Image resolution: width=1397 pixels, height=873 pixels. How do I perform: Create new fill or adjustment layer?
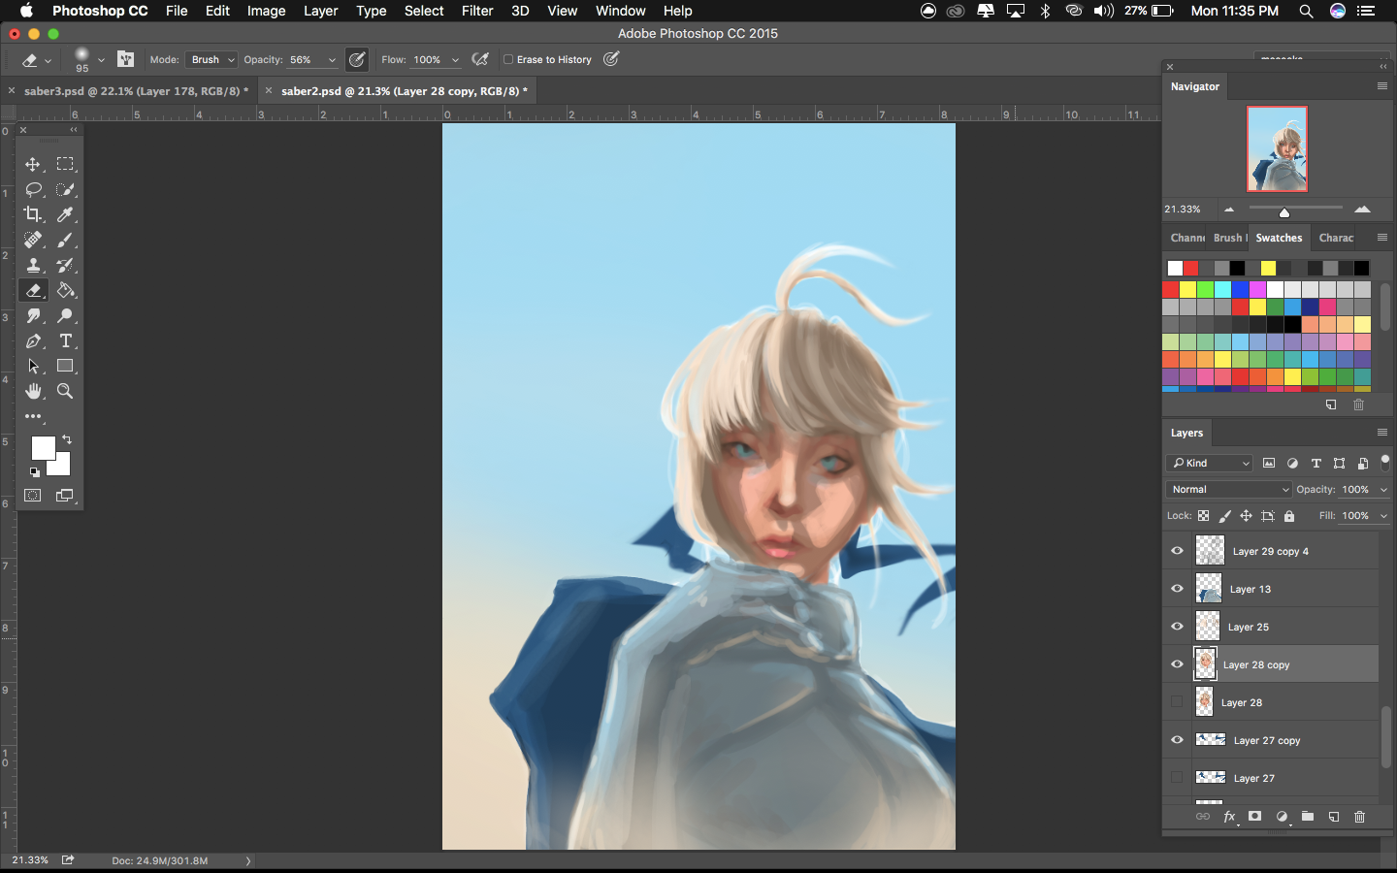click(x=1282, y=817)
